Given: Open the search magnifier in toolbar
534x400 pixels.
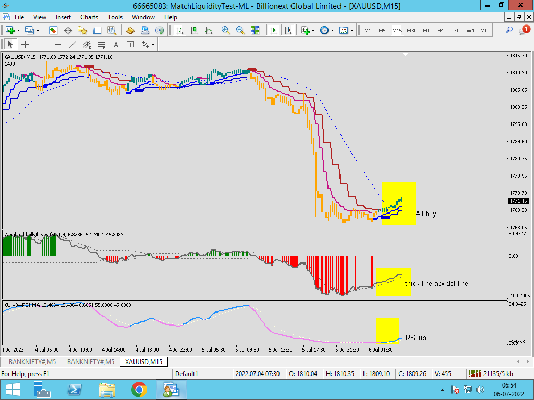Looking at the screenshot, I should tap(509, 30).
